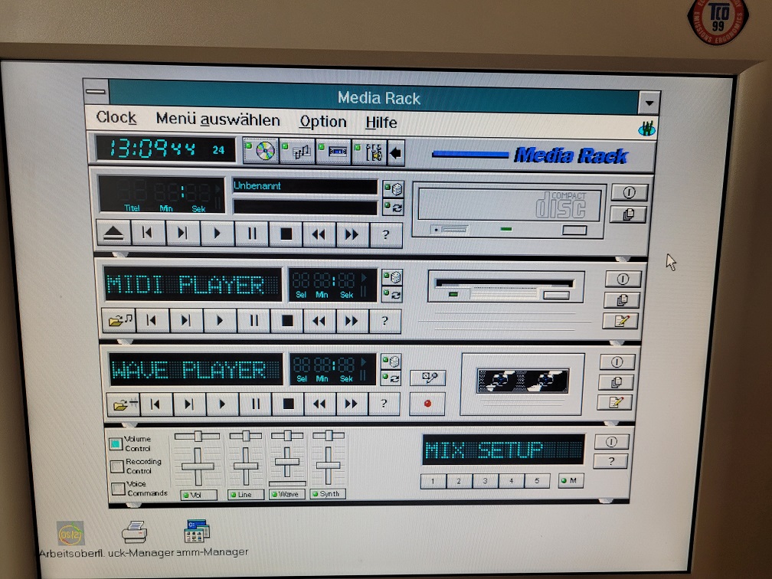Stop the Wave player
The image size is (772, 579).
pyautogui.click(x=288, y=404)
